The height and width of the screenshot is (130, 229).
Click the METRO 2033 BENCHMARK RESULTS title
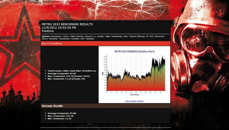click(67, 24)
